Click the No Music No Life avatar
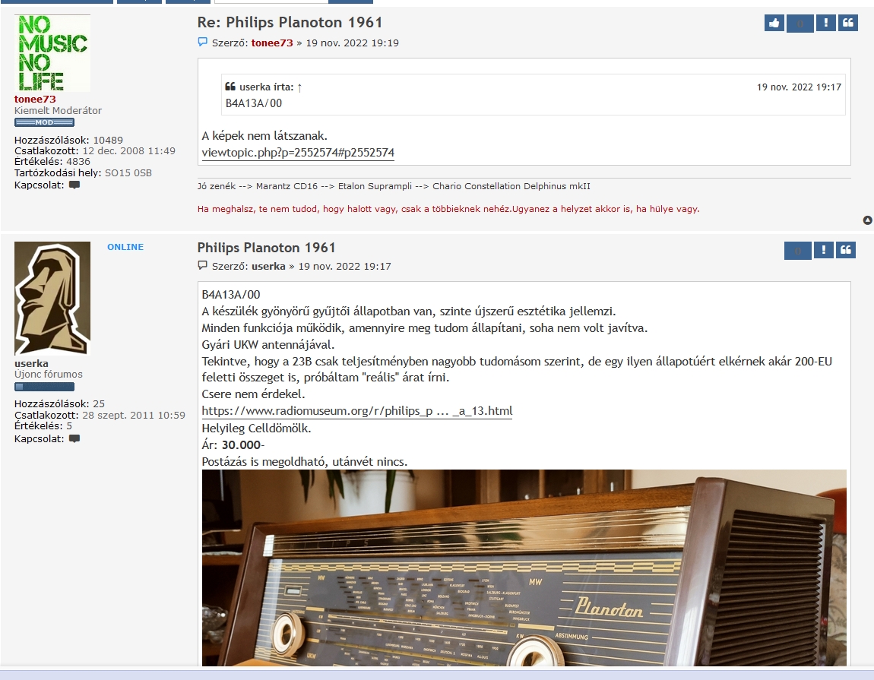 coord(52,53)
